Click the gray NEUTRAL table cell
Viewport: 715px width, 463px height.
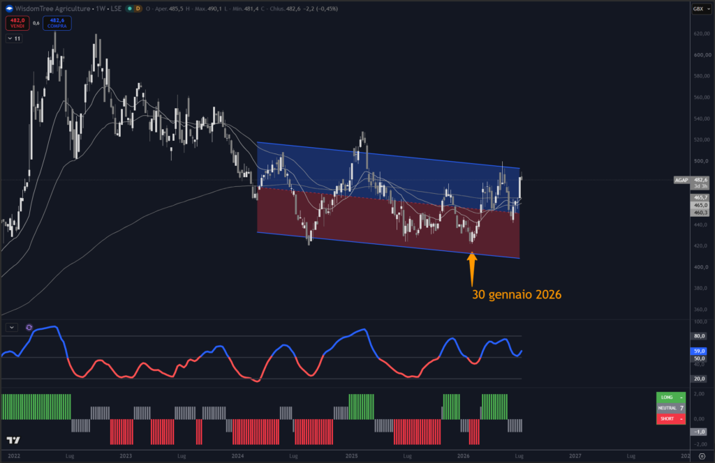(671, 409)
